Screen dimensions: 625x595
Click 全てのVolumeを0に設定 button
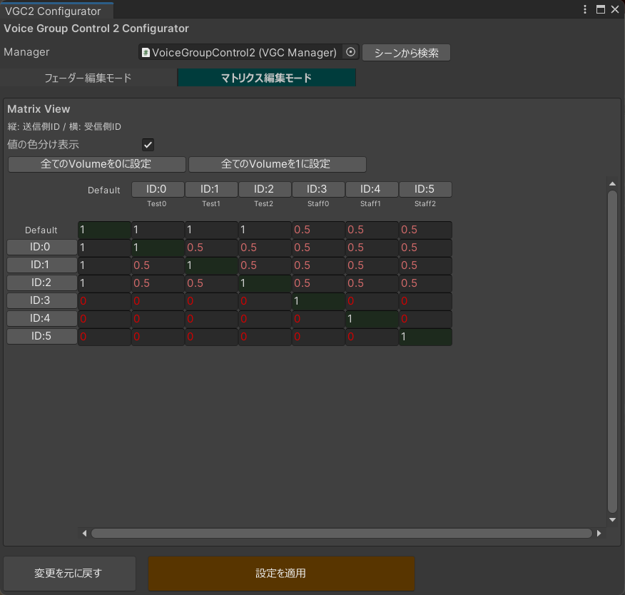point(97,164)
